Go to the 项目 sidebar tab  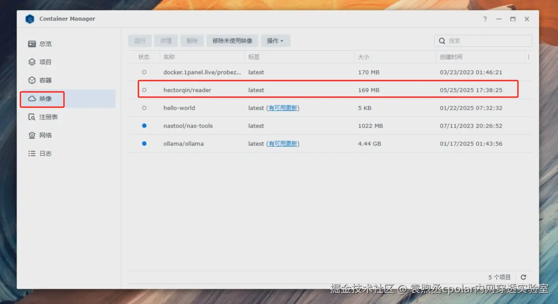(x=68, y=62)
